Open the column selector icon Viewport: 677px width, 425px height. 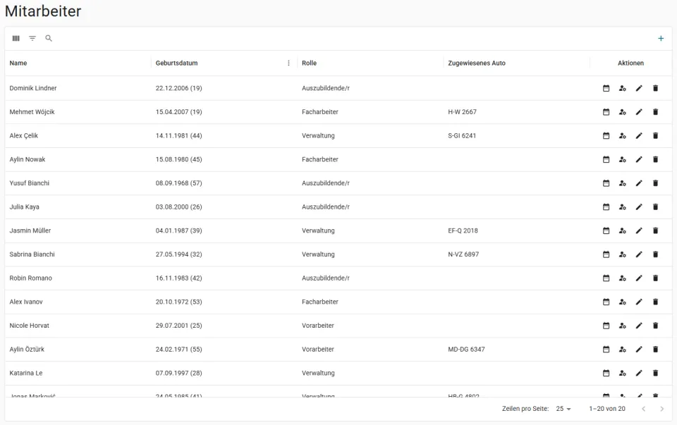click(x=16, y=38)
